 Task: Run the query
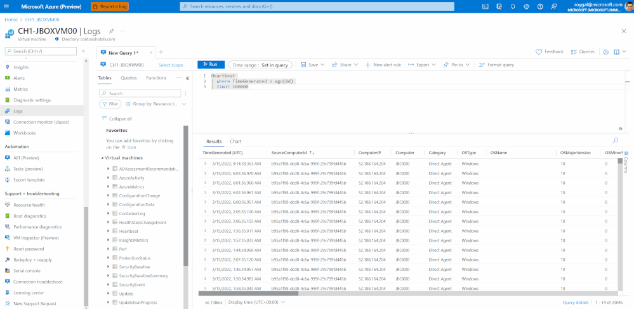(211, 65)
